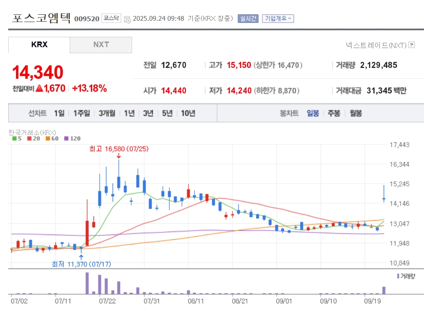Click the 코스닥 market badge
The width and height of the screenshot is (424, 312).
(x=111, y=18)
